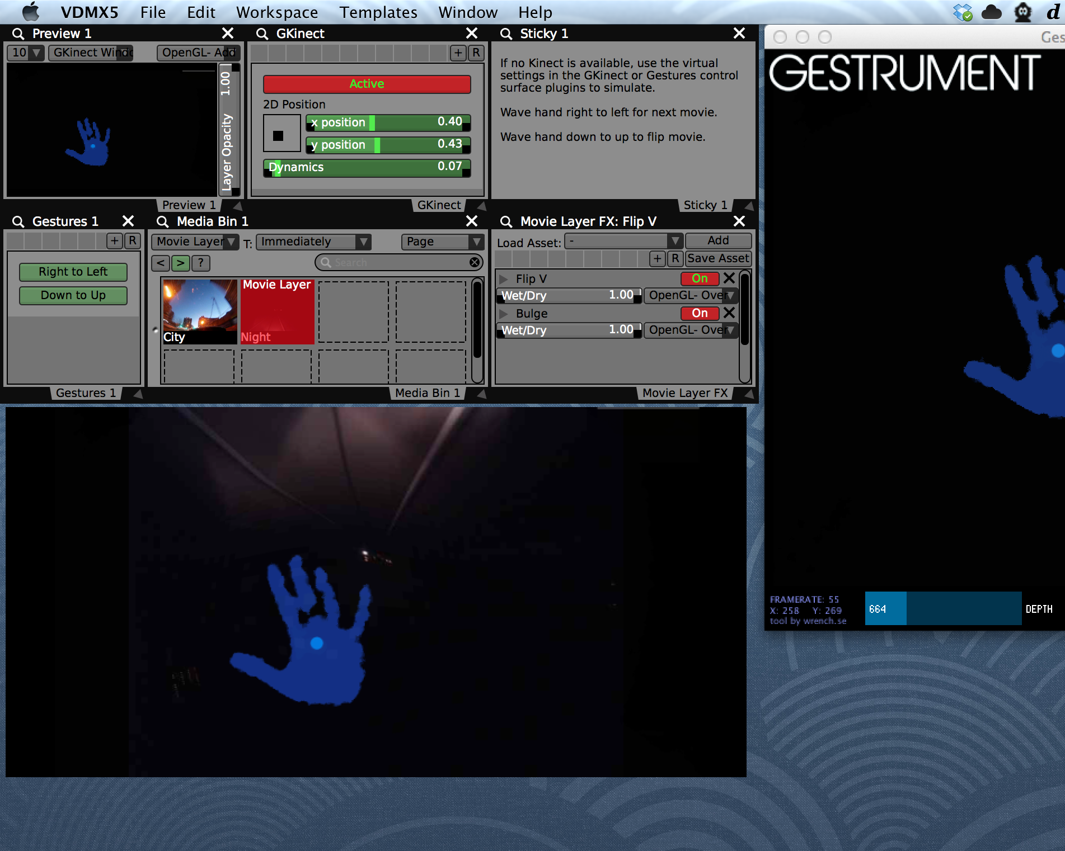Image resolution: width=1065 pixels, height=851 pixels.
Task: Open the Help menu
Action: click(x=535, y=12)
